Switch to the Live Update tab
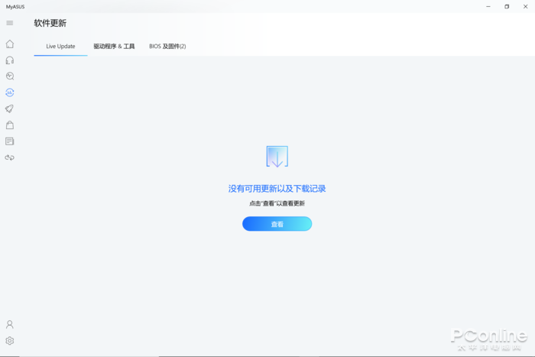The image size is (535, 357). pyautogui.click(x=60, y=47)
